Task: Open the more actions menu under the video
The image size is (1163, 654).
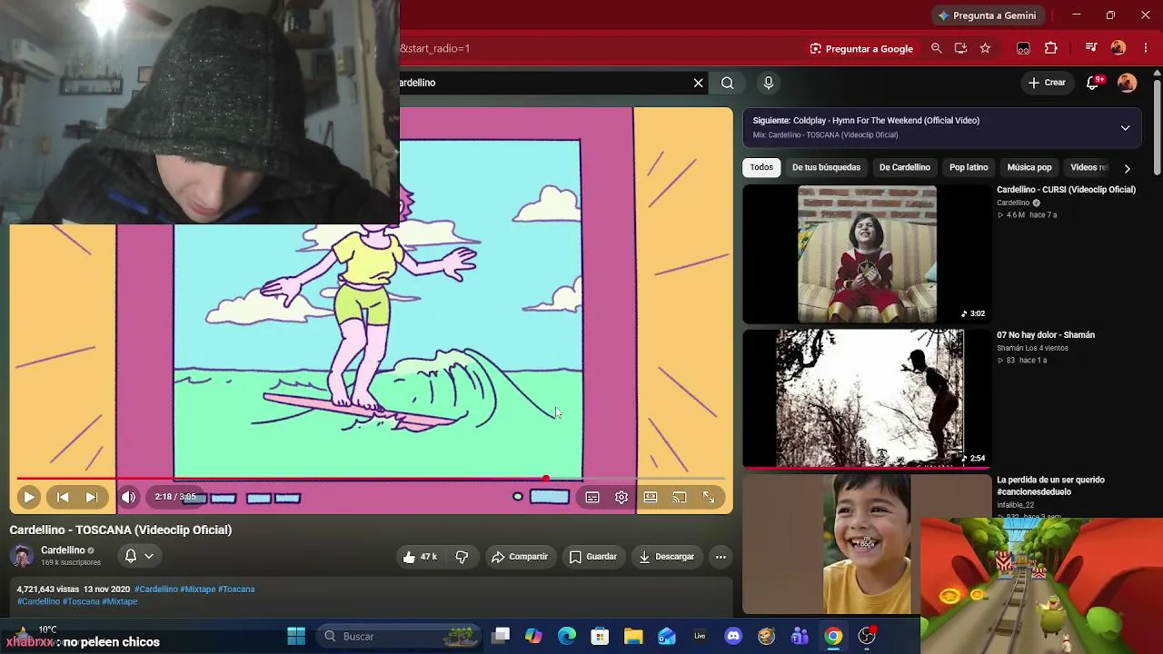Action: [x=721, y=557]
